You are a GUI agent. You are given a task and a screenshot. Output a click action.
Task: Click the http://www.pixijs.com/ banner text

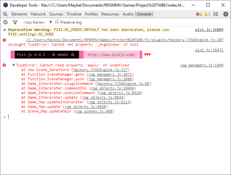coord(112,55)
